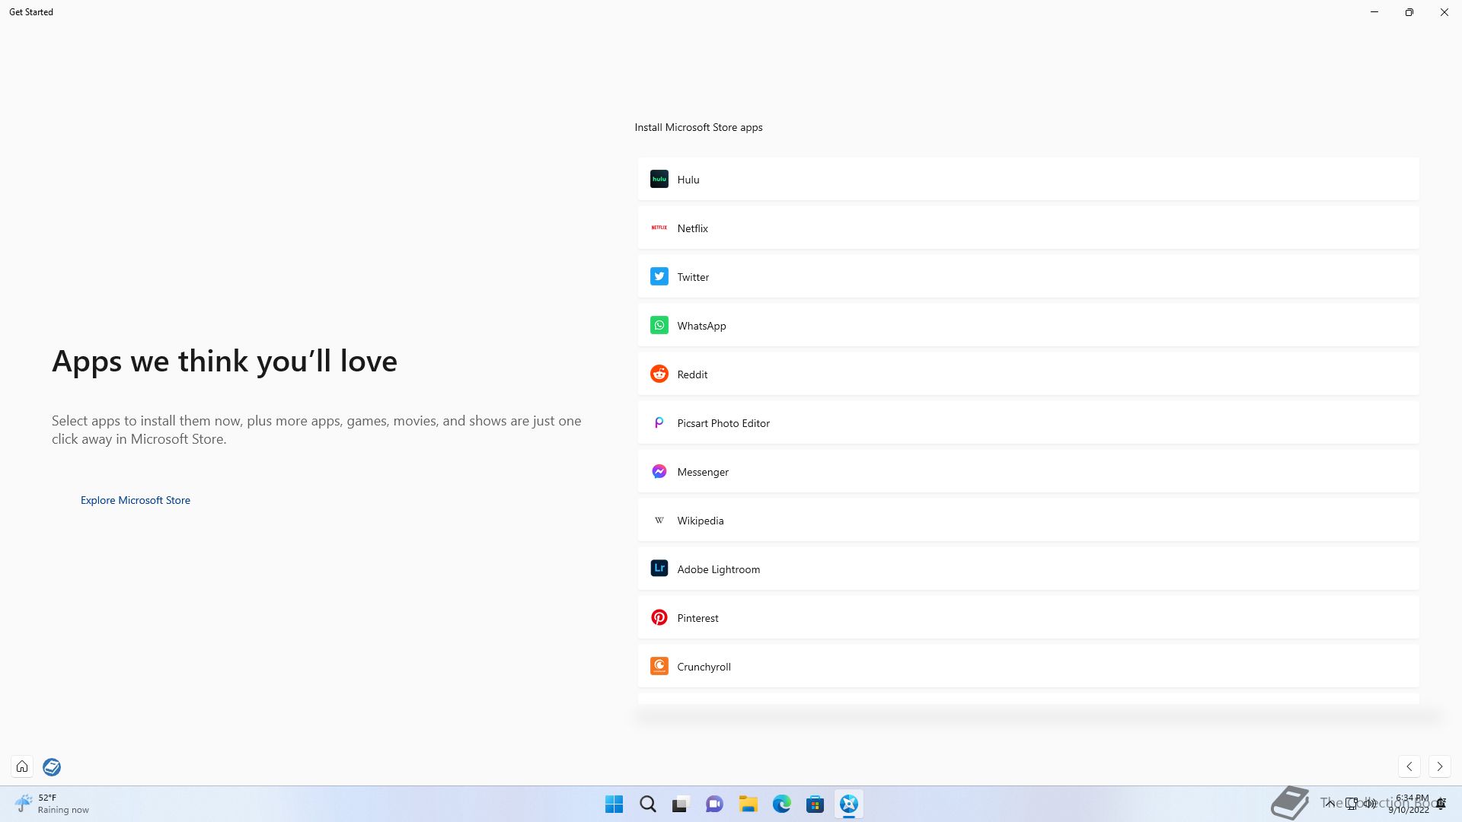Select the Hulu app name
This screenshot has height=822, width=1462.
pyautogui.click(x=688, y=180)
